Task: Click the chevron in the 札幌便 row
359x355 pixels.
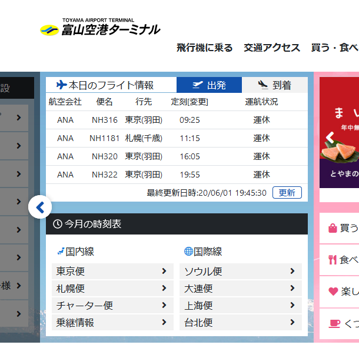Action: tap(164, 288)
